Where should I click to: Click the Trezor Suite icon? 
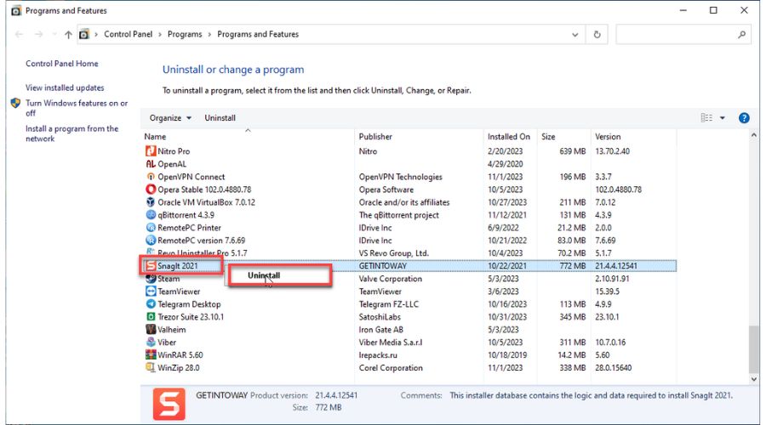point(151,317)
